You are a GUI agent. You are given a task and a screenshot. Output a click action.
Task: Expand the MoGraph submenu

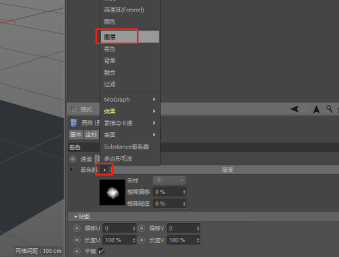click(130, 100)
